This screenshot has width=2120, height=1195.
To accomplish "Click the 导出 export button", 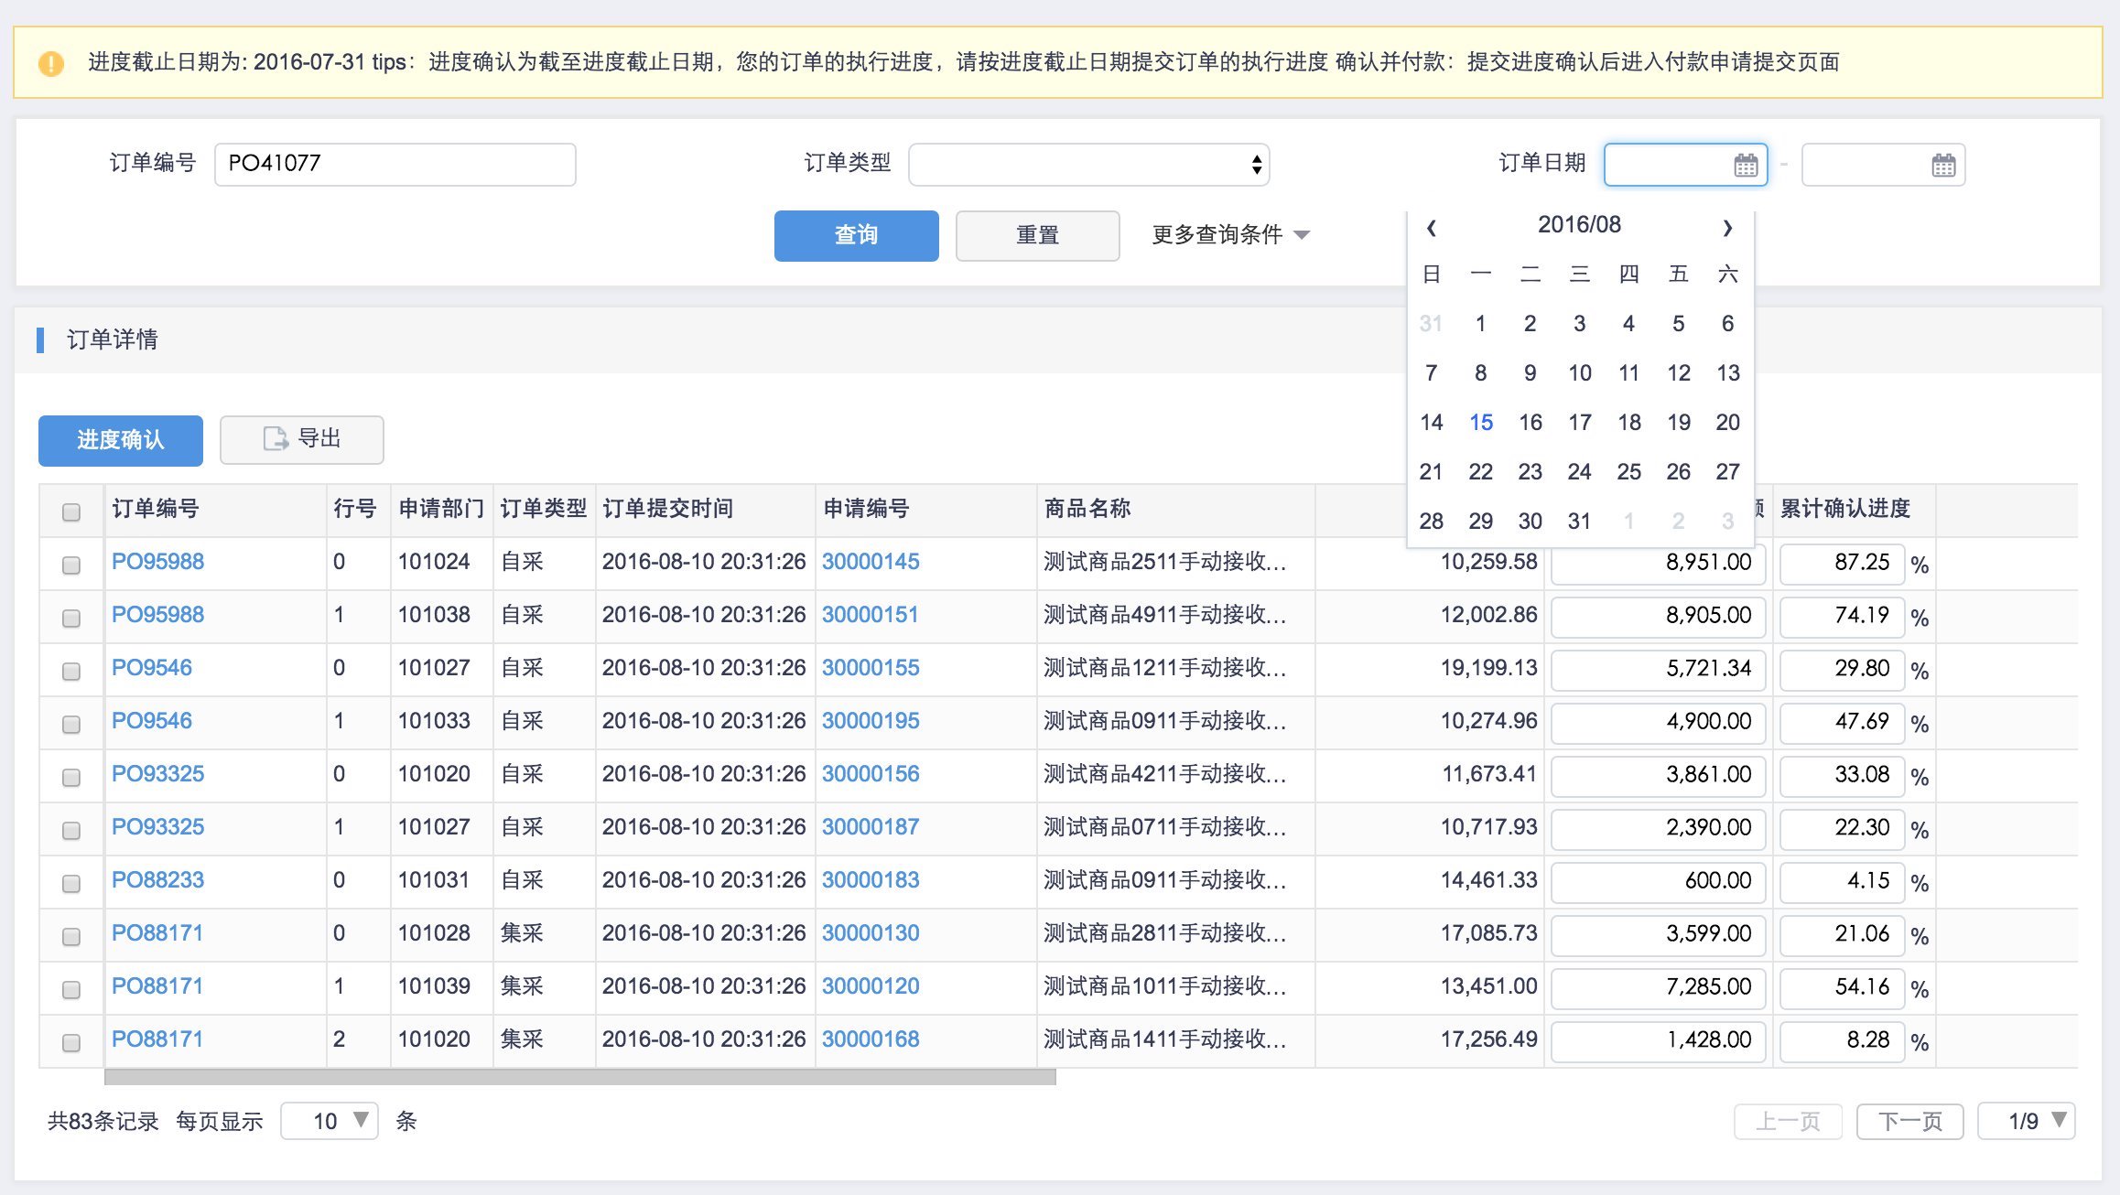I will tap(301, 440).
